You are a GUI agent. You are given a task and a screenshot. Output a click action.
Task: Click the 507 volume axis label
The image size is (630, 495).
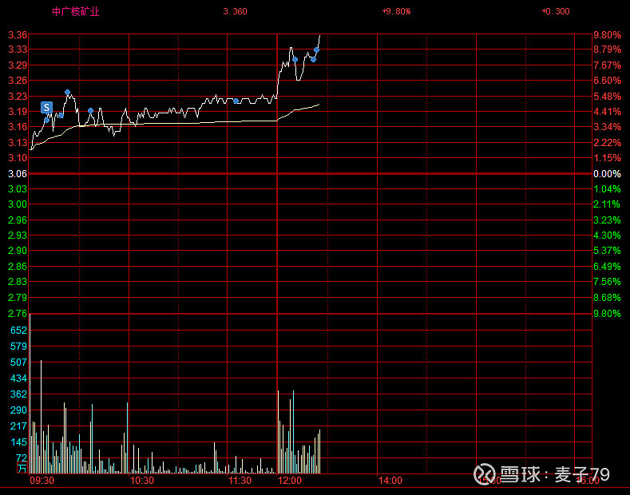click(18, 362)
